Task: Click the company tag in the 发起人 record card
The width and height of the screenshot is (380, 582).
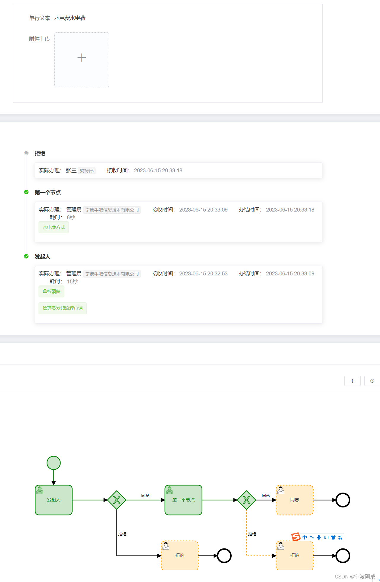Action: pos(112,274)
